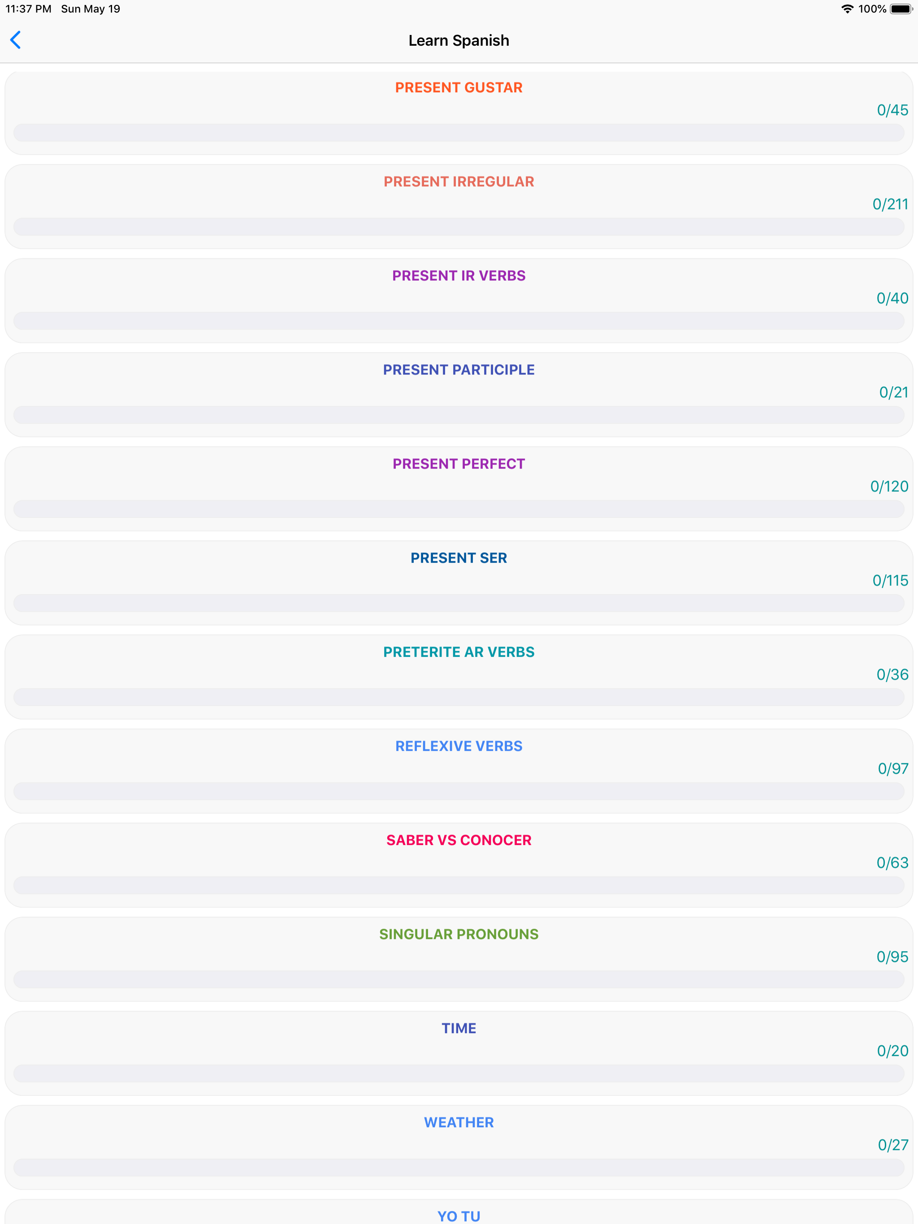Viewport: 918px width, 1224px height.
Task: Tap the 0/211 progress count on Present Irregular
Action: point(890,204)
